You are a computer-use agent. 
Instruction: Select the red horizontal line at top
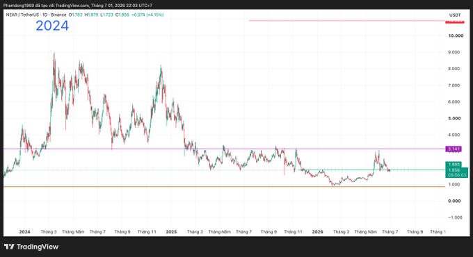point(347,20)
